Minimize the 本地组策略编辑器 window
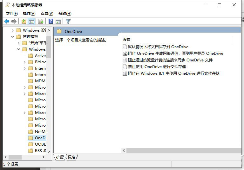Screen dimensions: 244x170 206,5
